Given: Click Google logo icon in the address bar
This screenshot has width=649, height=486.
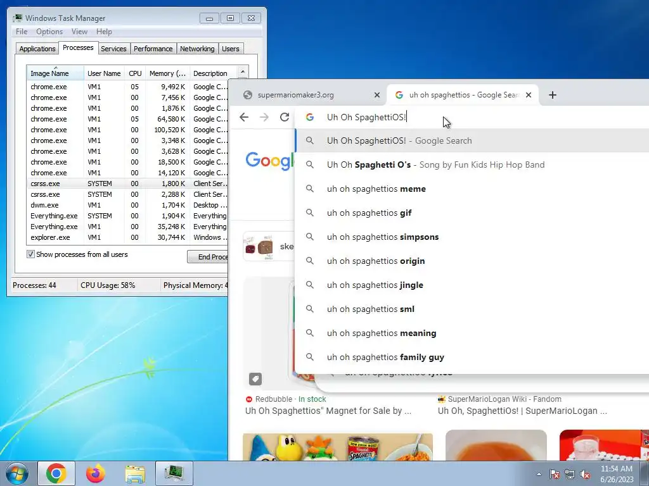Looking at the screenshot, I should pyautogui.click(x=309, y=117).
